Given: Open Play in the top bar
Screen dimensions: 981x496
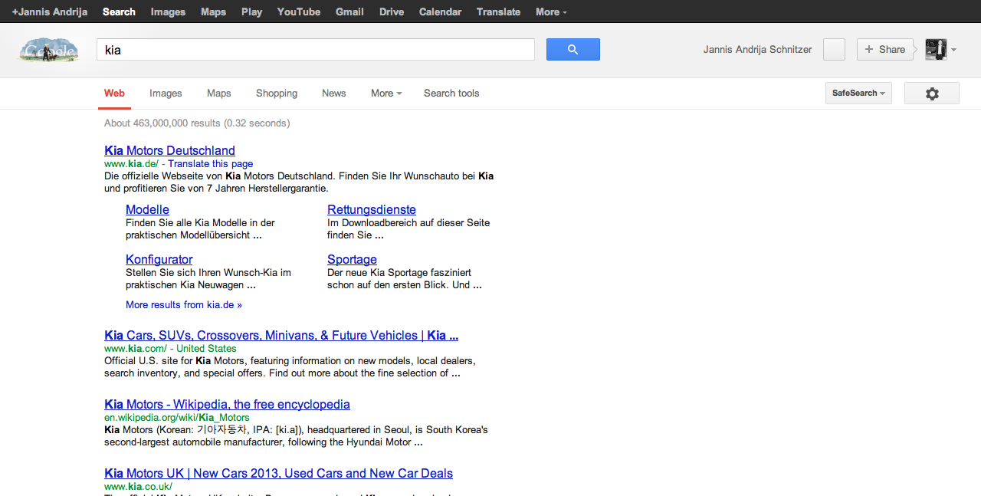Looking at the screenshot, I should pyautogui.click(x=251, y=11).
